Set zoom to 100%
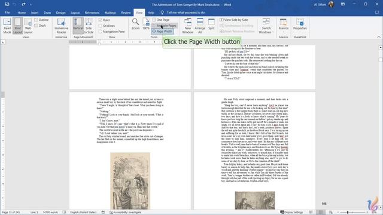 (146, 24)
